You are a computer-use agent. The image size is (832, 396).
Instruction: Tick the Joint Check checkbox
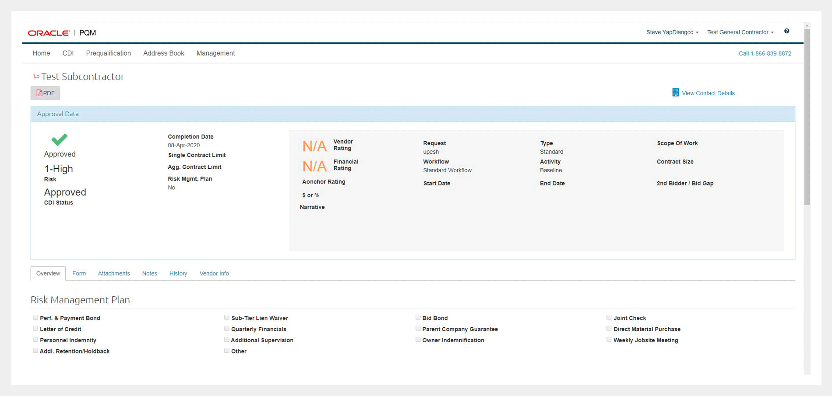pos(609,318)
